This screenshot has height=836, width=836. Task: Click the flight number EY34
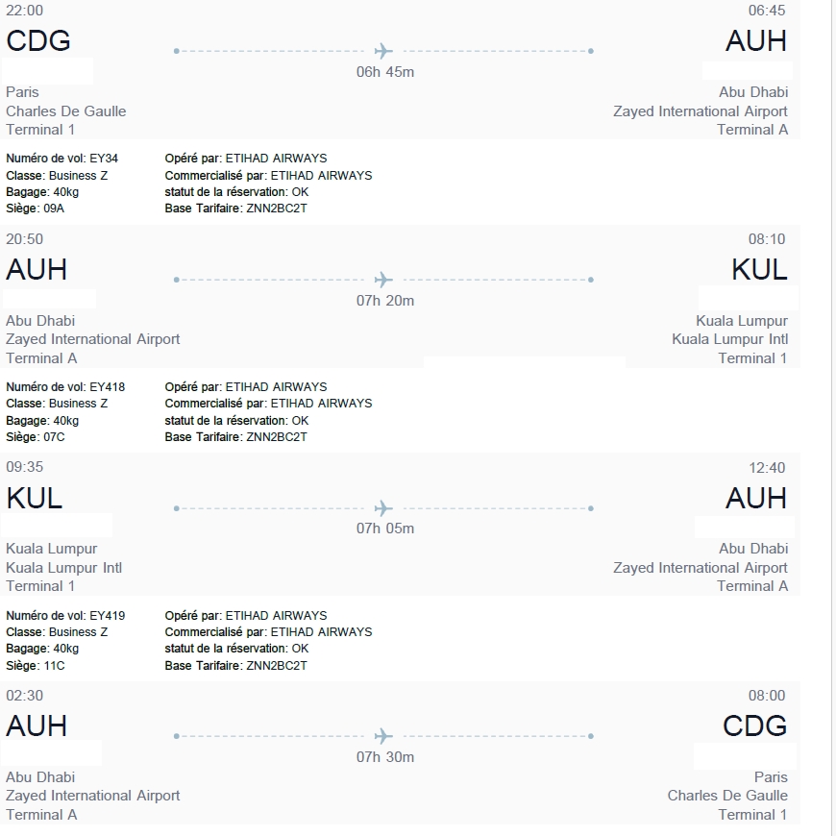(104, 159)
